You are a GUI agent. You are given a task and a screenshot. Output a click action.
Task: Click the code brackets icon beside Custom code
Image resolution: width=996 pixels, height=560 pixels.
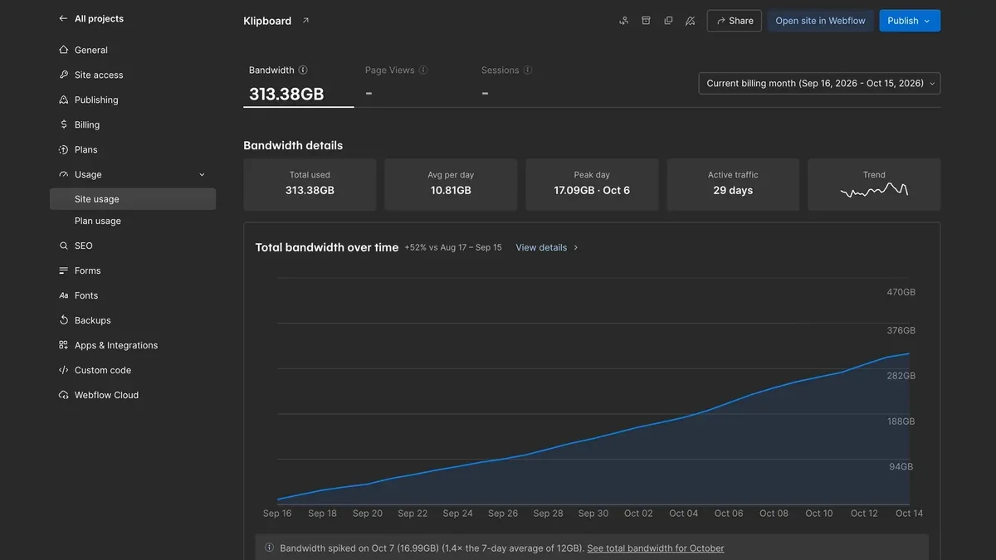pos(64,370)
